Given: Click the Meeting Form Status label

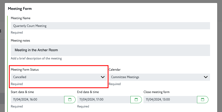Looking at the screenshot, I should pos(25,70).
